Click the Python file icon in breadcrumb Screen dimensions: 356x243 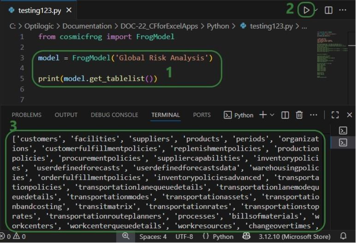tap(243, 25)
